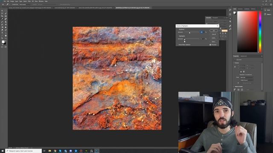
Task: Select the Lasso tool
Action: tap(2, 13)
